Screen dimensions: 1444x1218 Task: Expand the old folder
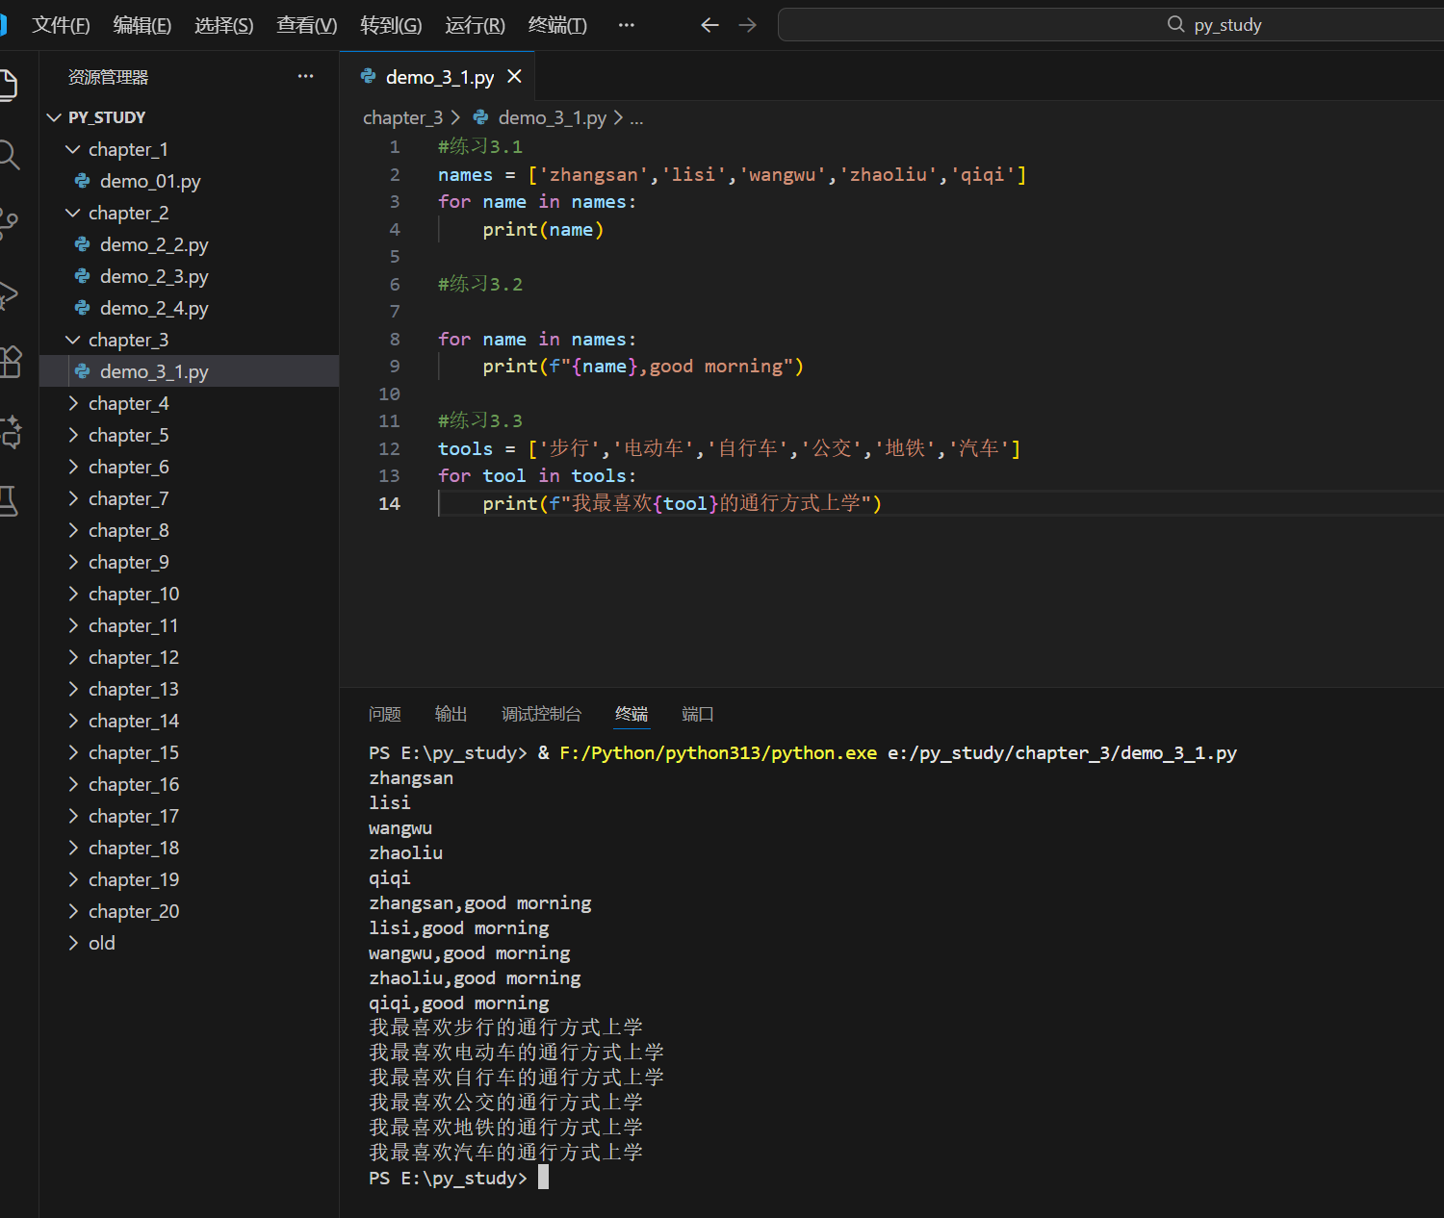click(189, 943)
